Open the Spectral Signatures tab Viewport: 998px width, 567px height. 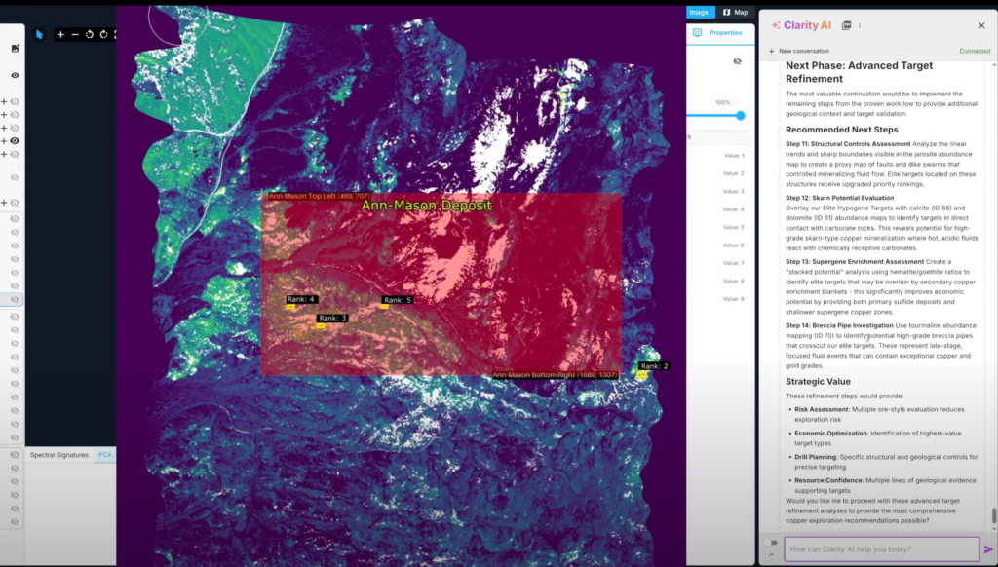58,455
